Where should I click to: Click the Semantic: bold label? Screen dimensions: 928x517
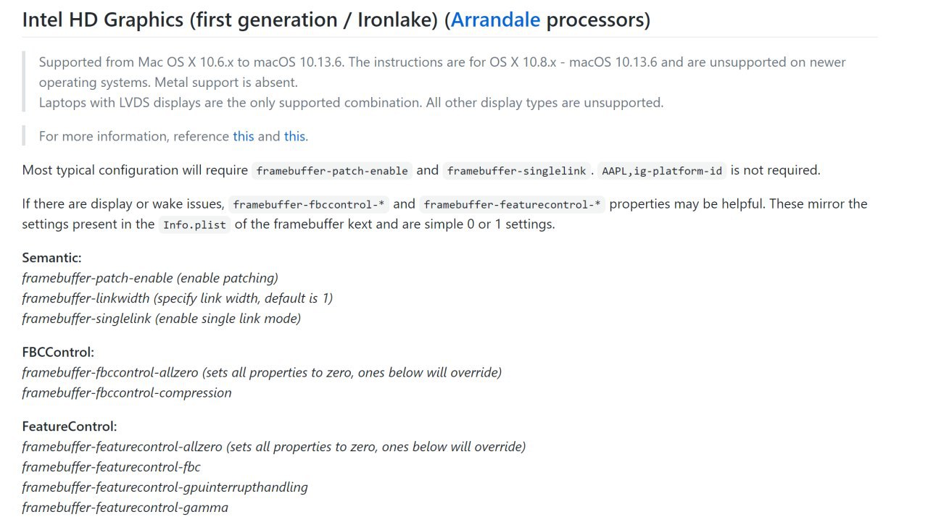[52, 258]
